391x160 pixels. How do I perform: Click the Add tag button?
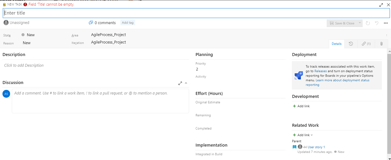pyautogui.click(x=128, y=23)
